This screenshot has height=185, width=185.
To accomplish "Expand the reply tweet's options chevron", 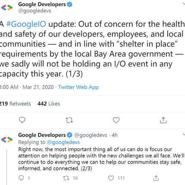I will point(184,135).
